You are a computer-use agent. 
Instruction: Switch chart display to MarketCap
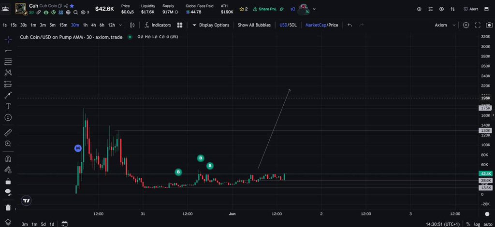[316, 25]
